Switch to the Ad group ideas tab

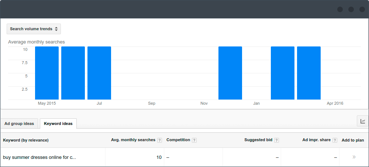click(19, 124)
